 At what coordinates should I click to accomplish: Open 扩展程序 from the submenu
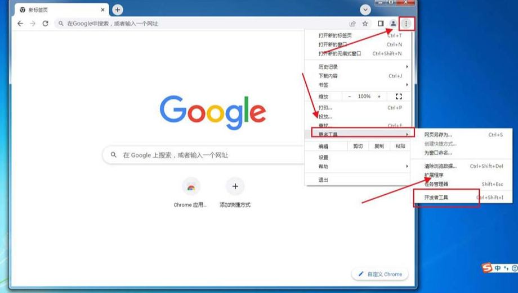point(462,175)
